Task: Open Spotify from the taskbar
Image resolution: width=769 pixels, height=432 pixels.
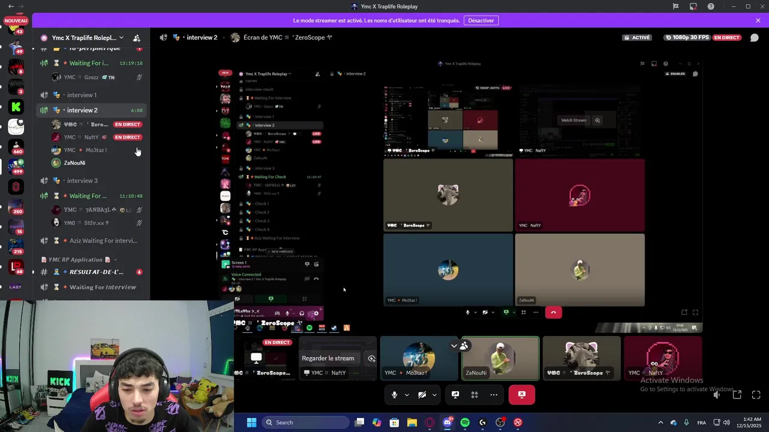Action: click(465, 422)
